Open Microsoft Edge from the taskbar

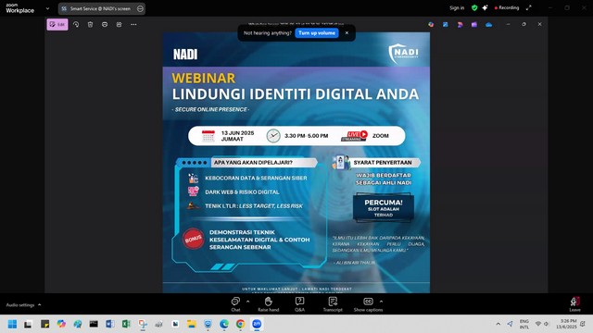(224, 324)
